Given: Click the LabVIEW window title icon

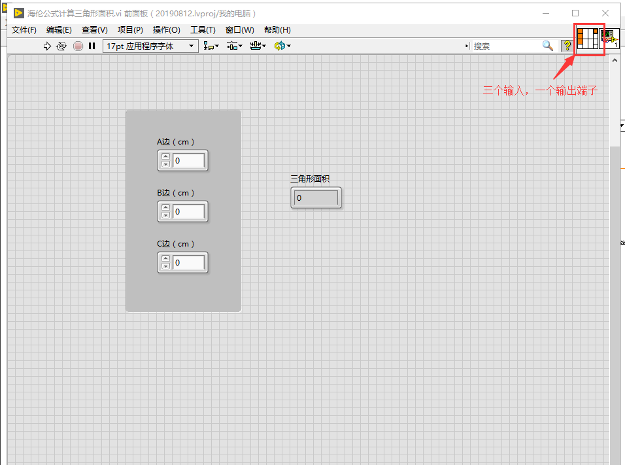Looking at the screenshot, I should tap(18, 13).
